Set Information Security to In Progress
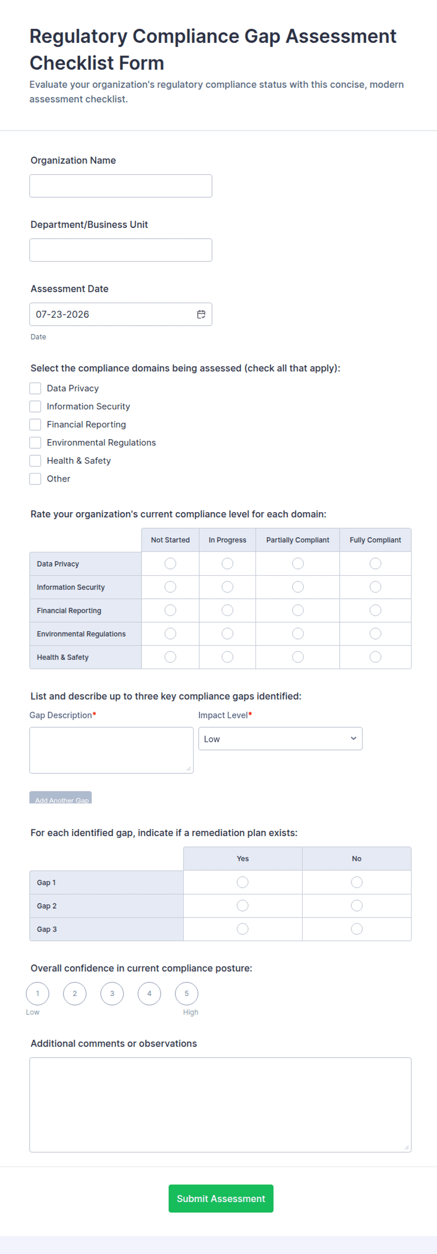This screenshot has width=437, height=1254. point(227,587)
